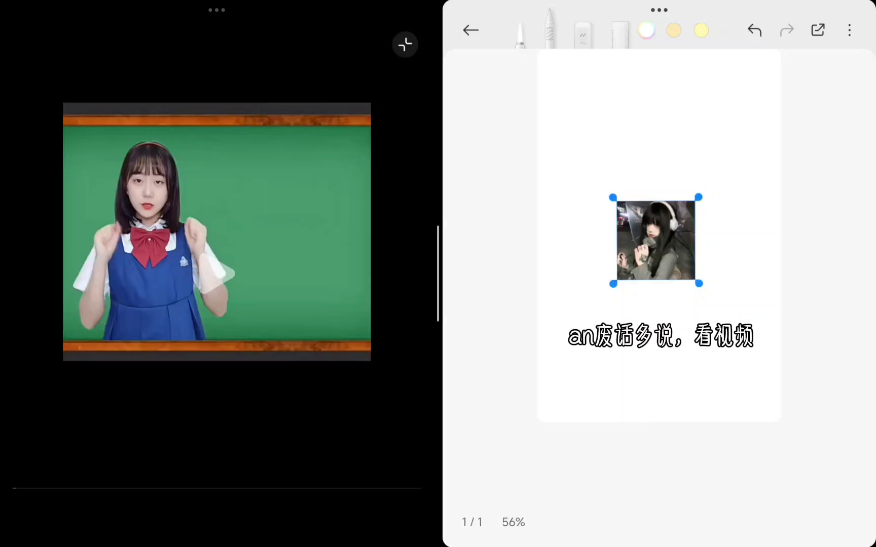Select the ruler tool
Viewport: 876px width, 547px height.
619,35
